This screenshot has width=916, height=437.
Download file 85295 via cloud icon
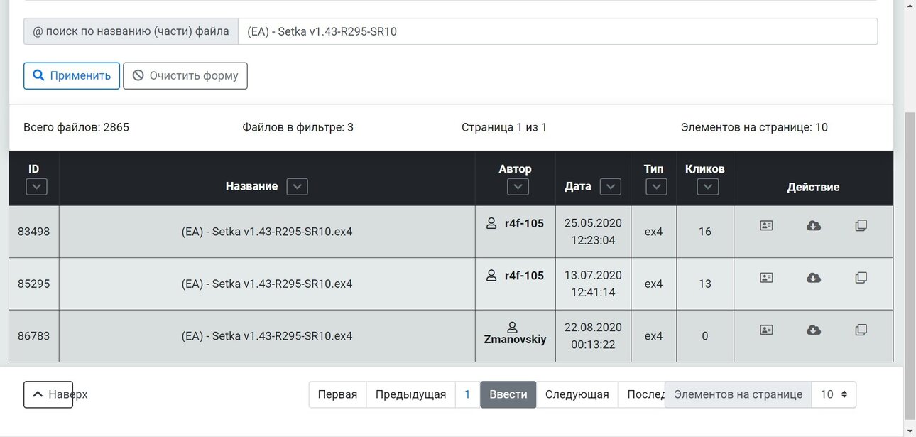814,278
